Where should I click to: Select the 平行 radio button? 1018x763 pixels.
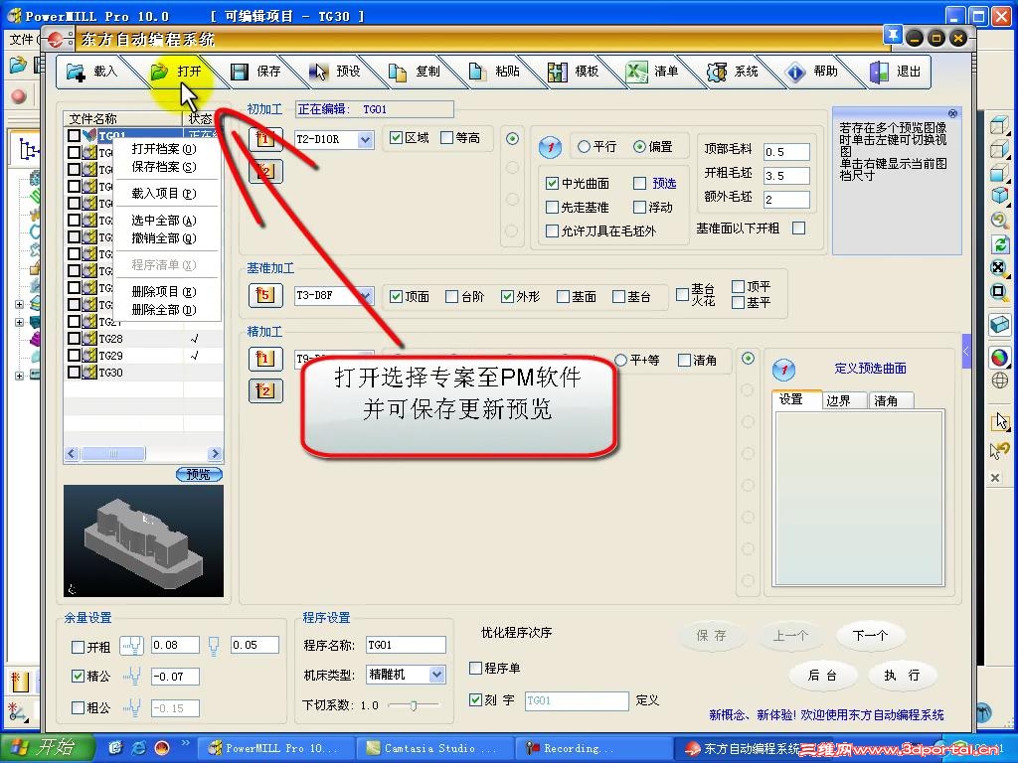[x=584, y=147]
